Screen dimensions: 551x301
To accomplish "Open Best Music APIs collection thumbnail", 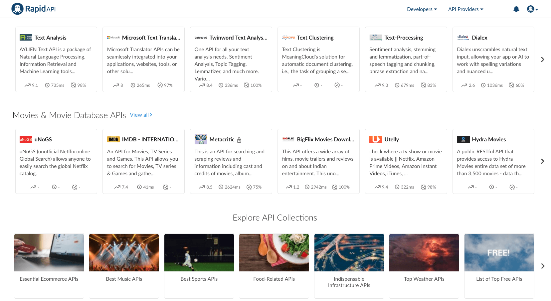I will (x=124, y=252).
